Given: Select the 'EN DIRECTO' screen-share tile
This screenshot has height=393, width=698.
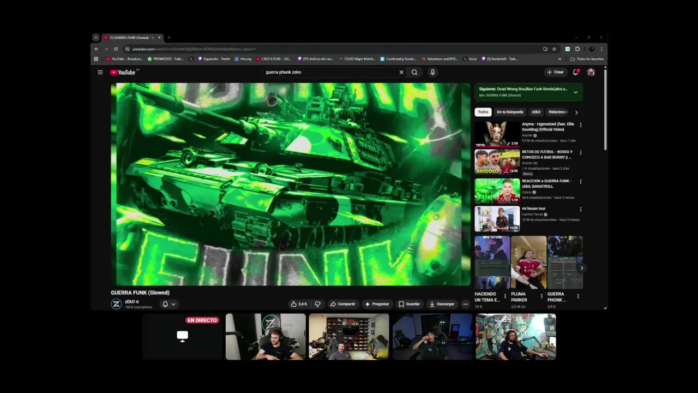Looking at the screenshot, I should [x=182, y=337].
